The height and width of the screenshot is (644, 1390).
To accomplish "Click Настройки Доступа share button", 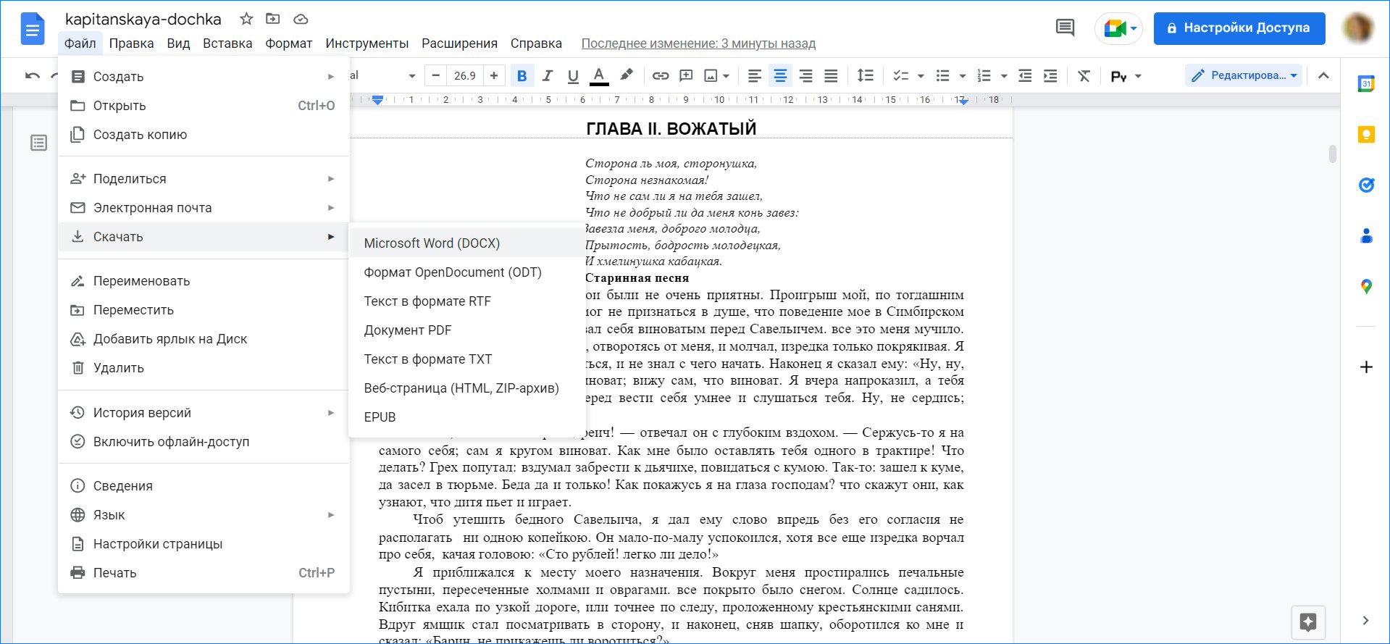I will click(x=1239, y=28).
